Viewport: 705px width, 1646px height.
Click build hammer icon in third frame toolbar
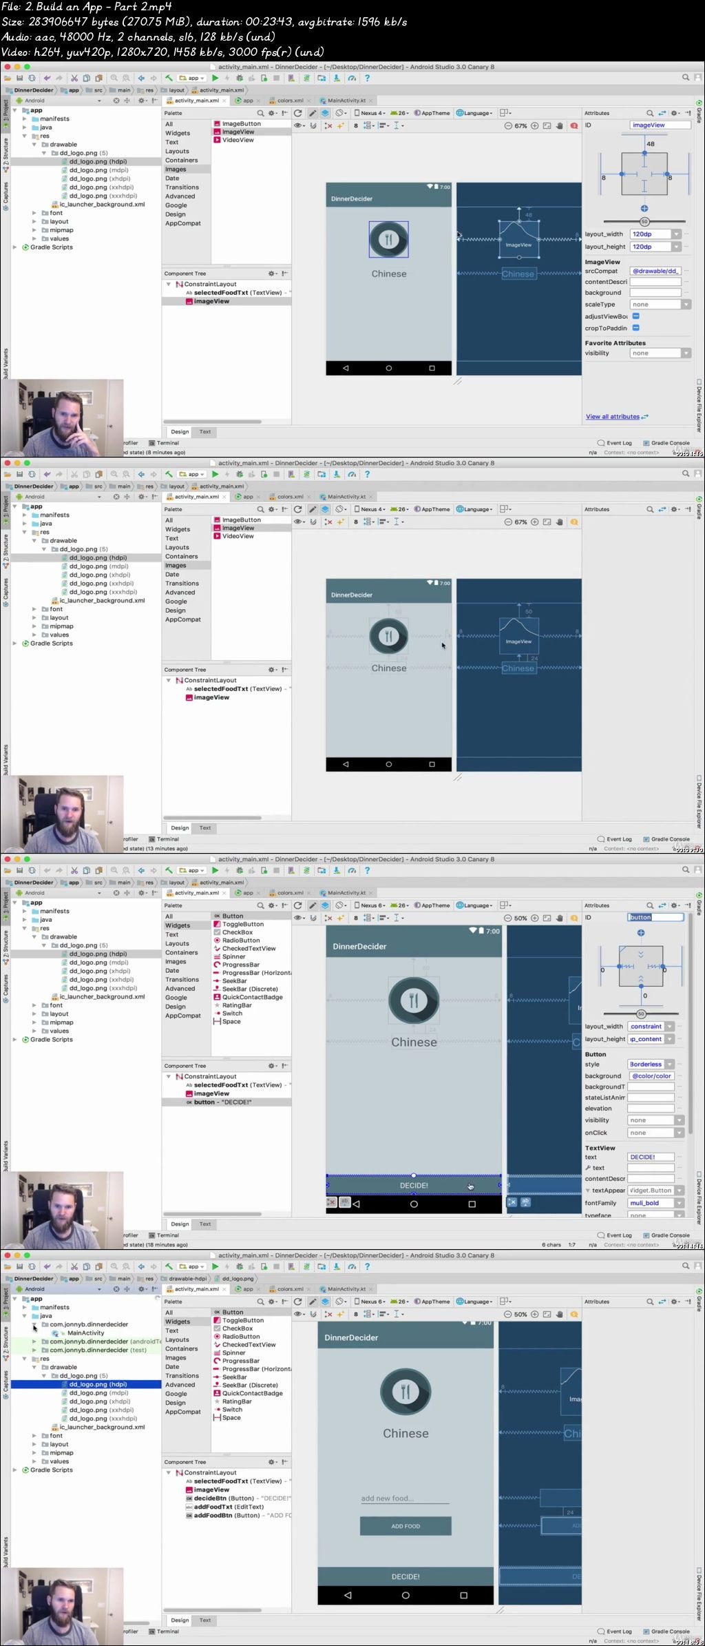click(169, 871)
